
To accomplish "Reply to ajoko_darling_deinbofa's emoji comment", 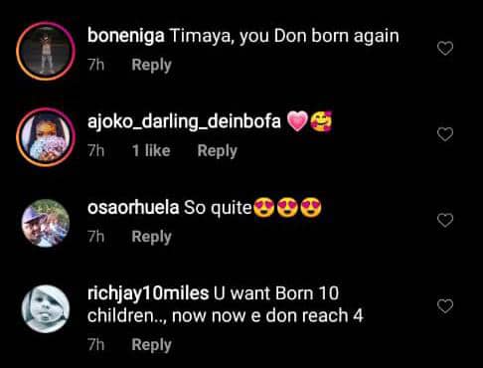I will point(218,151).
